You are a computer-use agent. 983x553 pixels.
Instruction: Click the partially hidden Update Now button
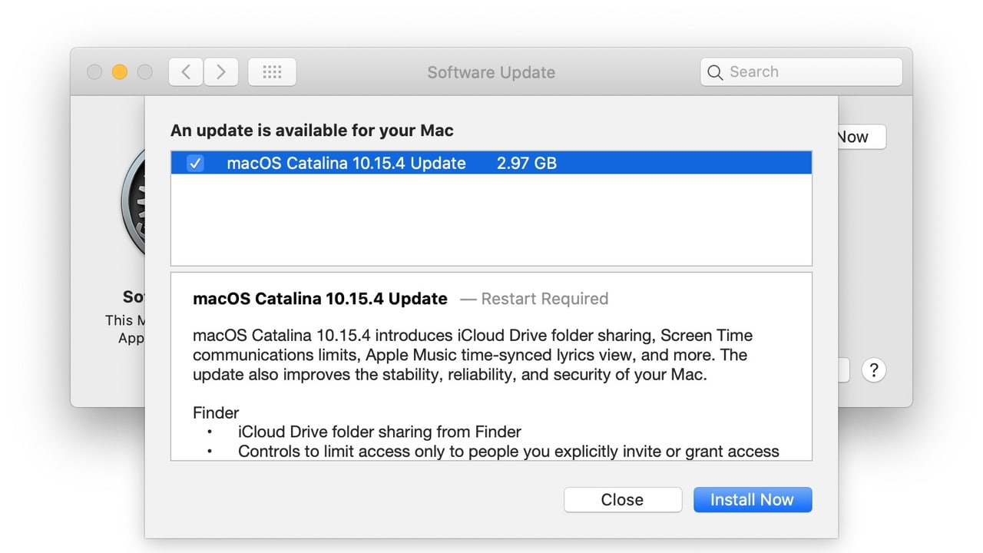point(862,137)
